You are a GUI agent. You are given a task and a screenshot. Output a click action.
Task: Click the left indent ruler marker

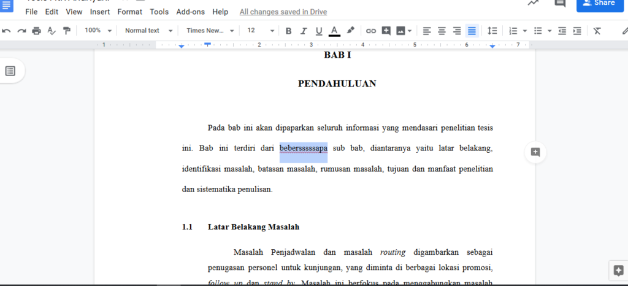[x=182, y=47]
